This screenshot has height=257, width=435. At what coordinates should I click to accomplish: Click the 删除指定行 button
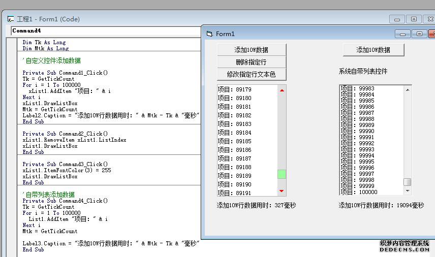[x=251, y=62]
